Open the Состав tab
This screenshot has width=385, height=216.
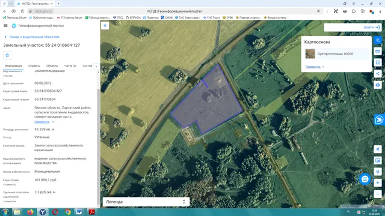(x=87, y=66)
